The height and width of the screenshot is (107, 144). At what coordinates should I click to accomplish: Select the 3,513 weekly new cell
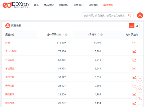tap(98, 60)
